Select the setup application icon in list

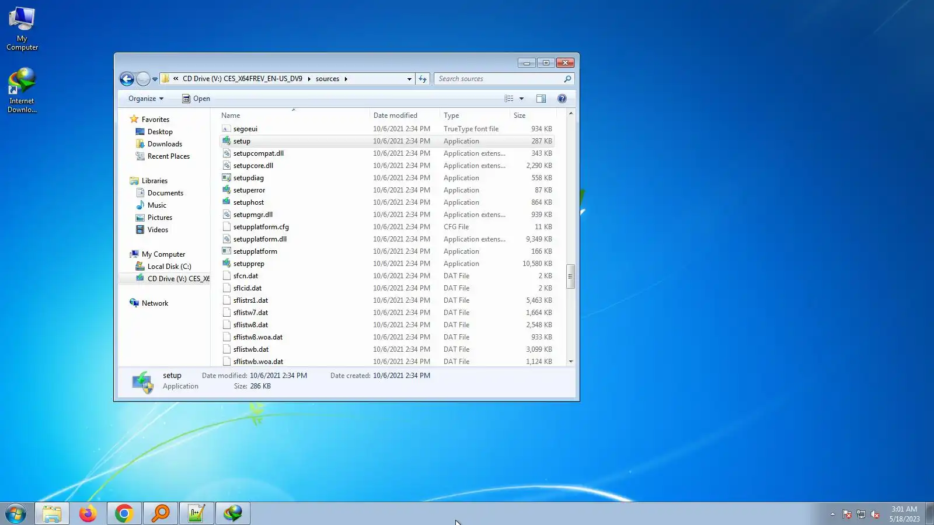[x=226, y=141]
